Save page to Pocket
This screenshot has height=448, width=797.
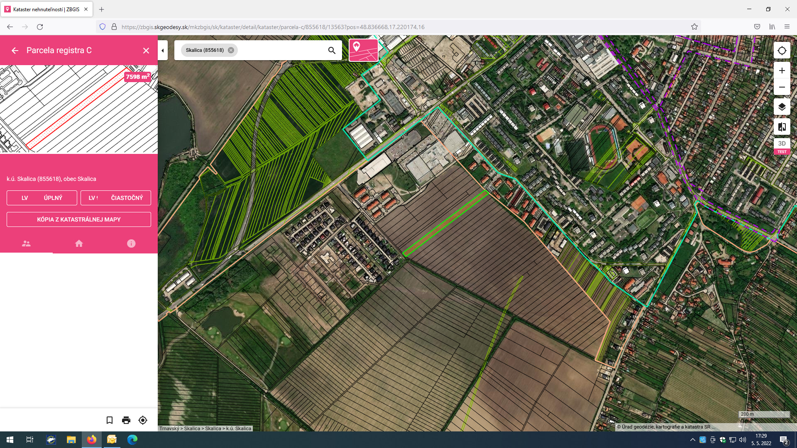757,27
